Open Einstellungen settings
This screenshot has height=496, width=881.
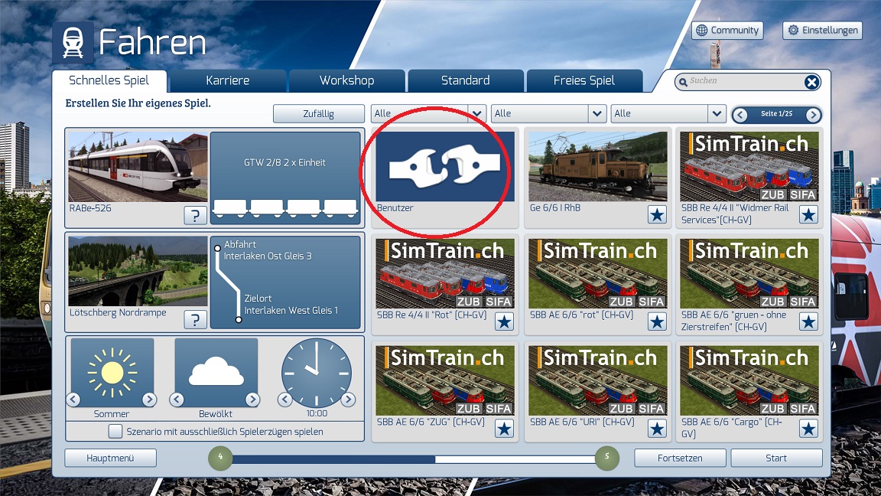click(822, 31)
